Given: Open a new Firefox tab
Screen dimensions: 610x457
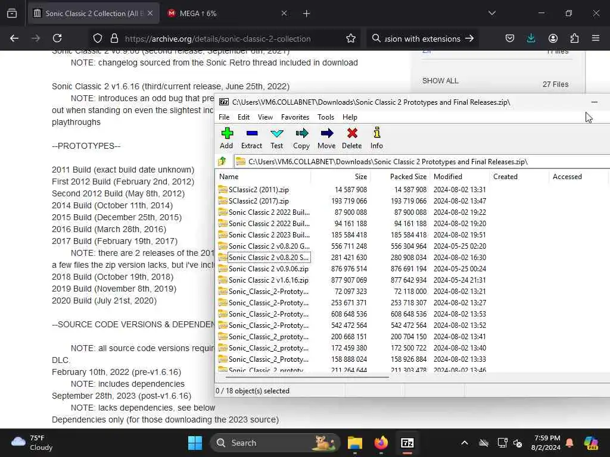Looking at the screenshot, I should 307,13.
